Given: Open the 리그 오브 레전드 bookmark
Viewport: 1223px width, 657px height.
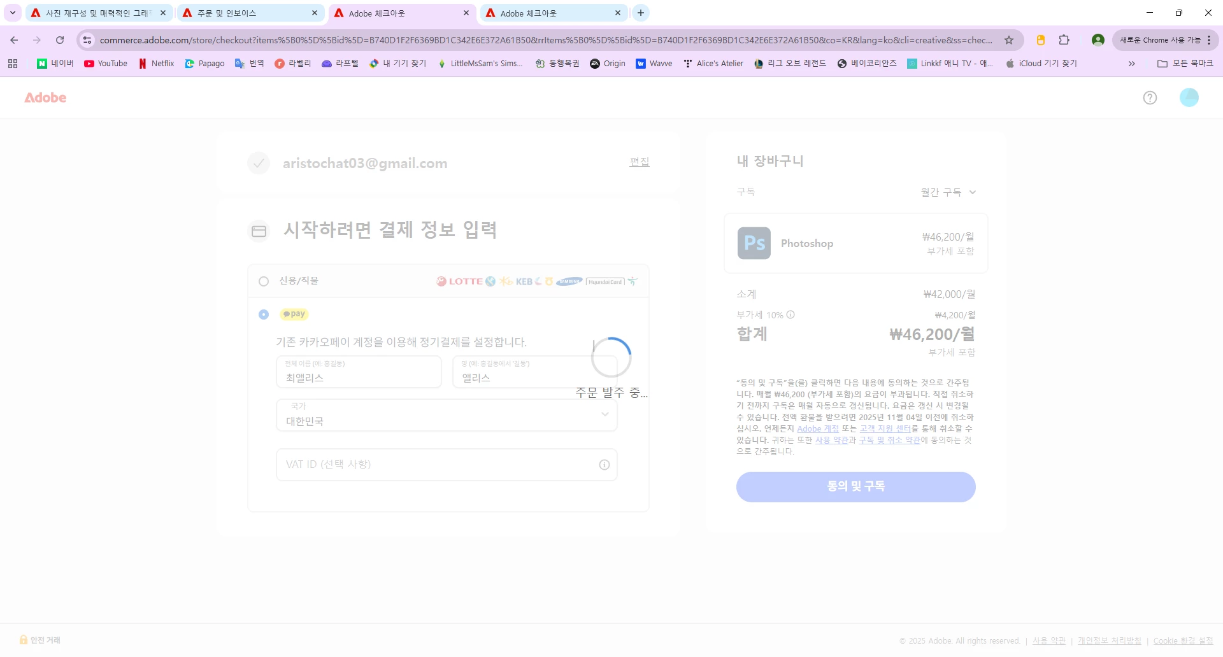Looking at the screenshot, I should click(x=790, y=64).
